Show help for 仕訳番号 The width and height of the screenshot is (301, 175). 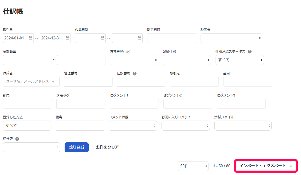(x=134, y=74)
